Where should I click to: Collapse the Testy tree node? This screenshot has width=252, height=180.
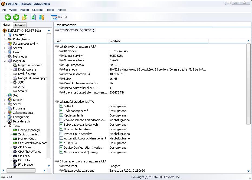[x=5, y=126]
